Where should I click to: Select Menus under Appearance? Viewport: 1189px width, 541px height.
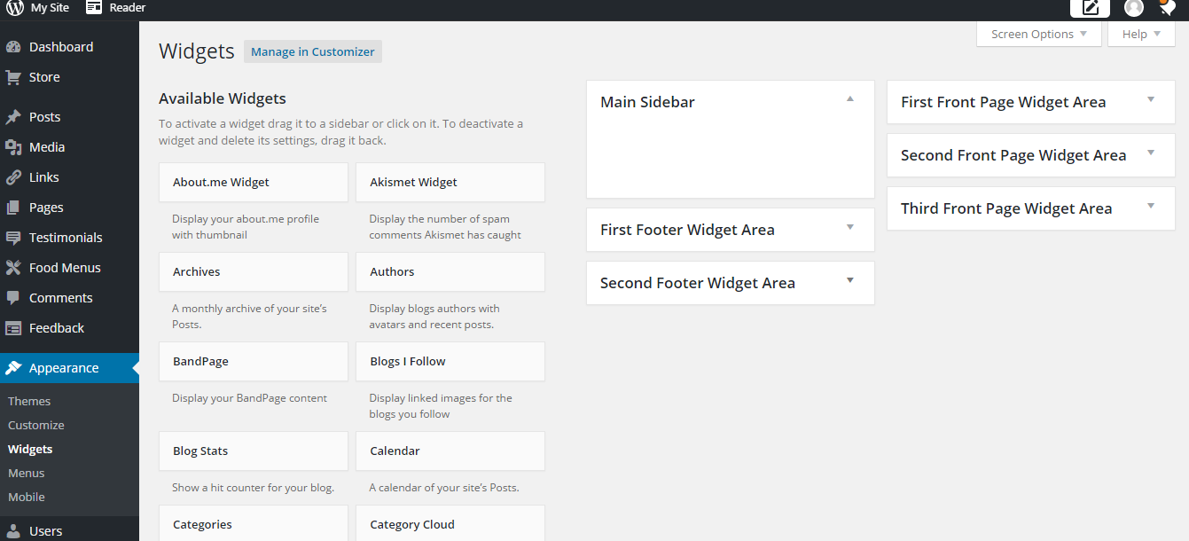pyautogui.click(x=26, y=473)
